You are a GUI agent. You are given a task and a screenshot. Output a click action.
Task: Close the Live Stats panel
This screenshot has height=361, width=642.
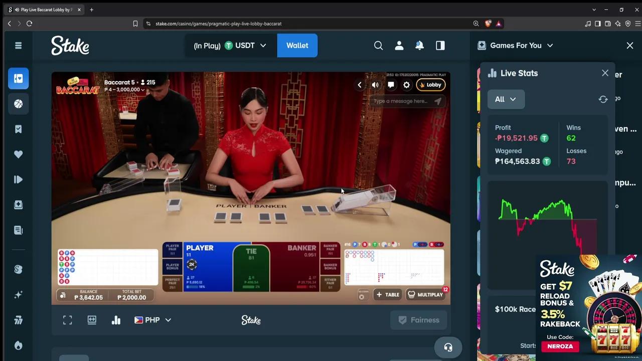[x=605, y=73]
